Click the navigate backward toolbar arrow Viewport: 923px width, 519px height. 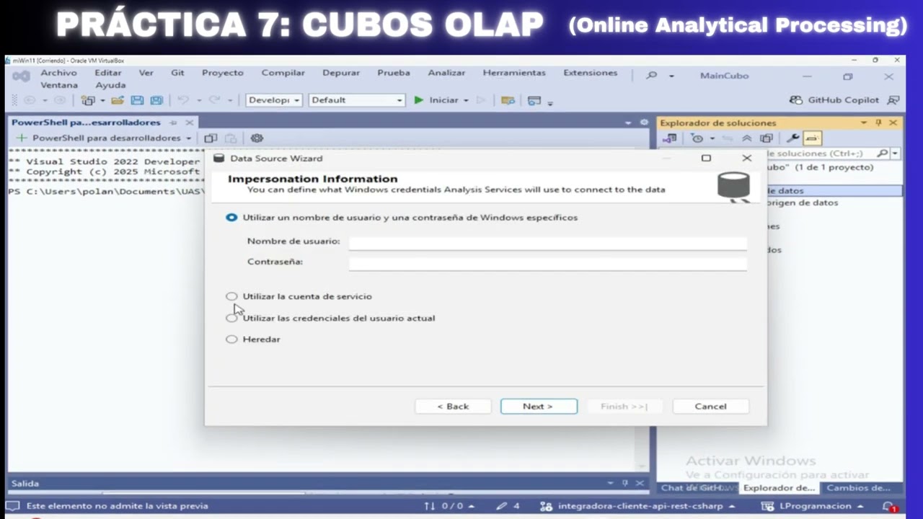click(x=30, y=100)
